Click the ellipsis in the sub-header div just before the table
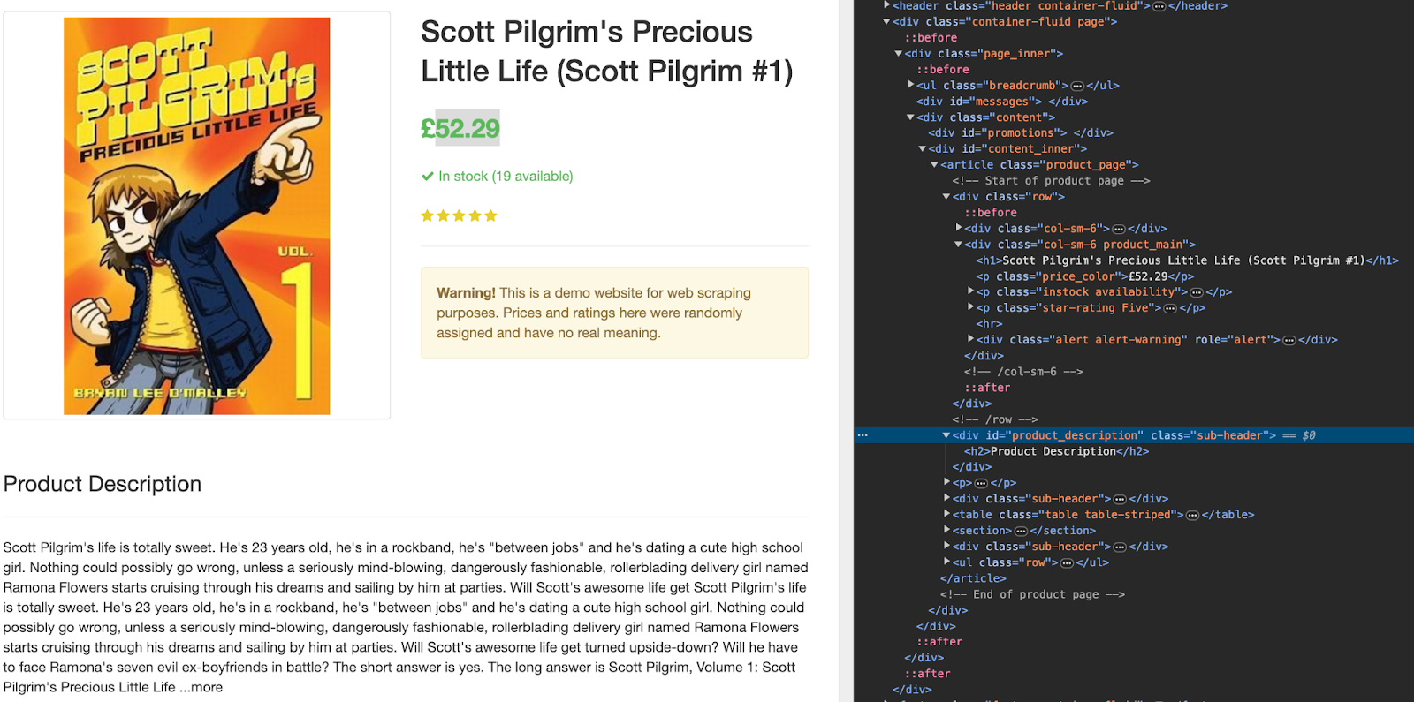This screenshot has width=1414, height=702. tap(1120, 499)
